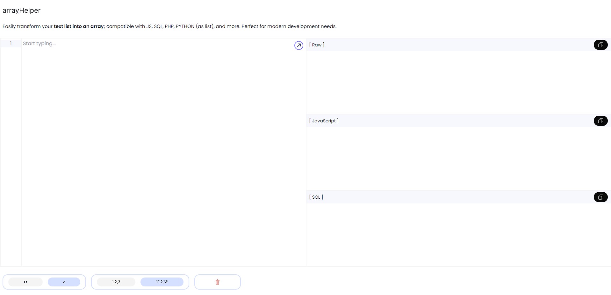Screen dimensions: 611x295
Task: Choose unquoted 1,2,3 number format
Action: pyautogui.click(x=116, y=282)
